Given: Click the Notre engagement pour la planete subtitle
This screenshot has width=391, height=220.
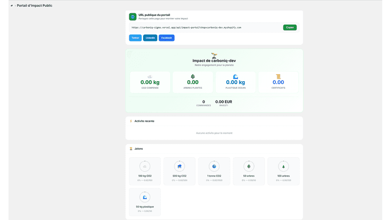Looking at the screenshot, I should coord(214,65).
